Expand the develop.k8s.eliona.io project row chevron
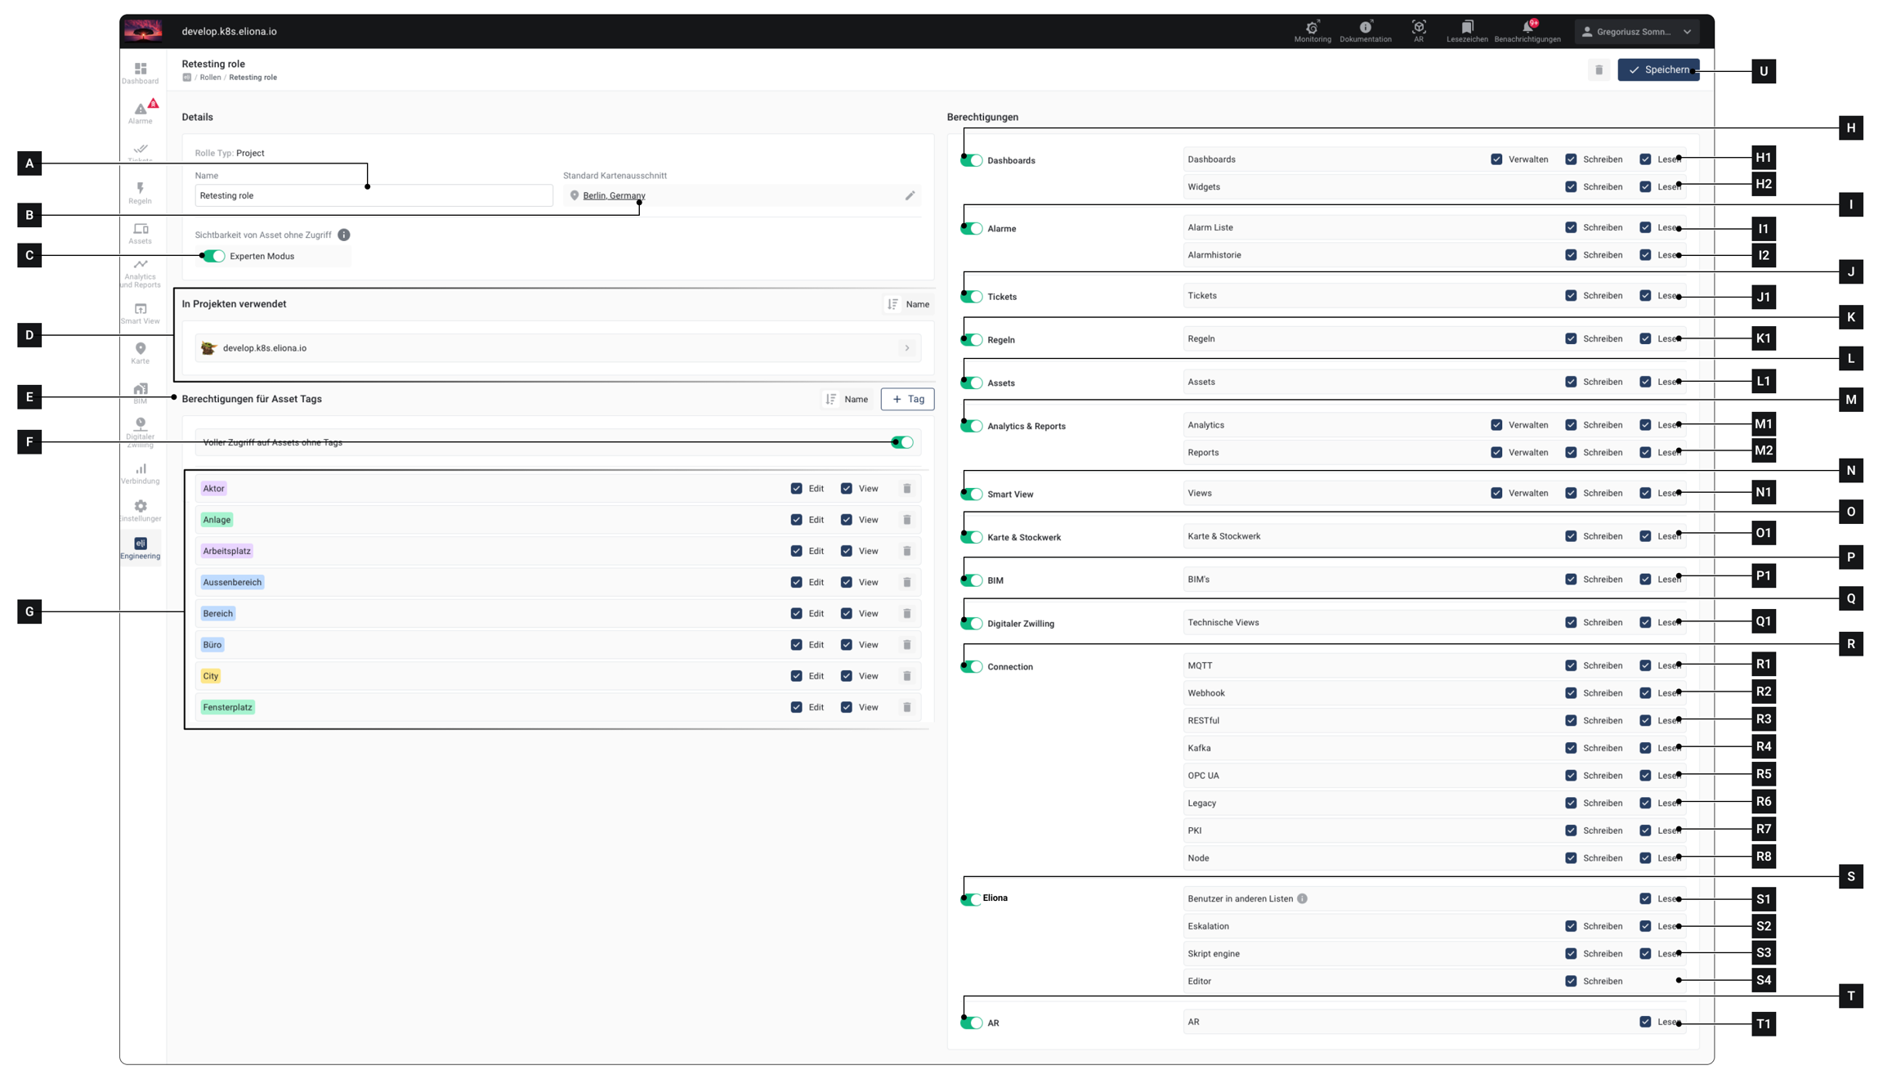Image resolution: width=1883 pixels, height=1079 pixels. (906, 348)
